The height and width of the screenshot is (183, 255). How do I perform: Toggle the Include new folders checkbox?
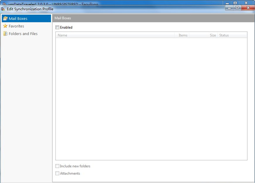tap(58, 166)
